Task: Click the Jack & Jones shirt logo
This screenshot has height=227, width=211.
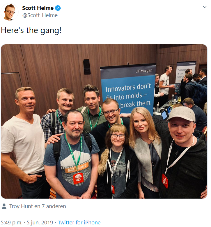Action: click(77, 168)
